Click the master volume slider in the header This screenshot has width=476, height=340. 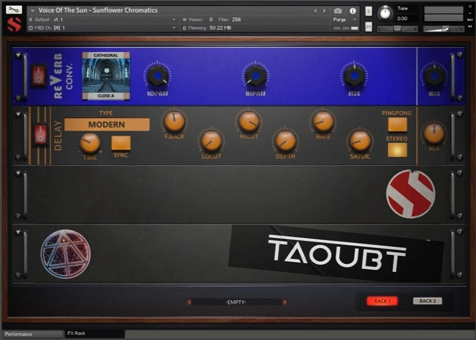coord(443,29)
